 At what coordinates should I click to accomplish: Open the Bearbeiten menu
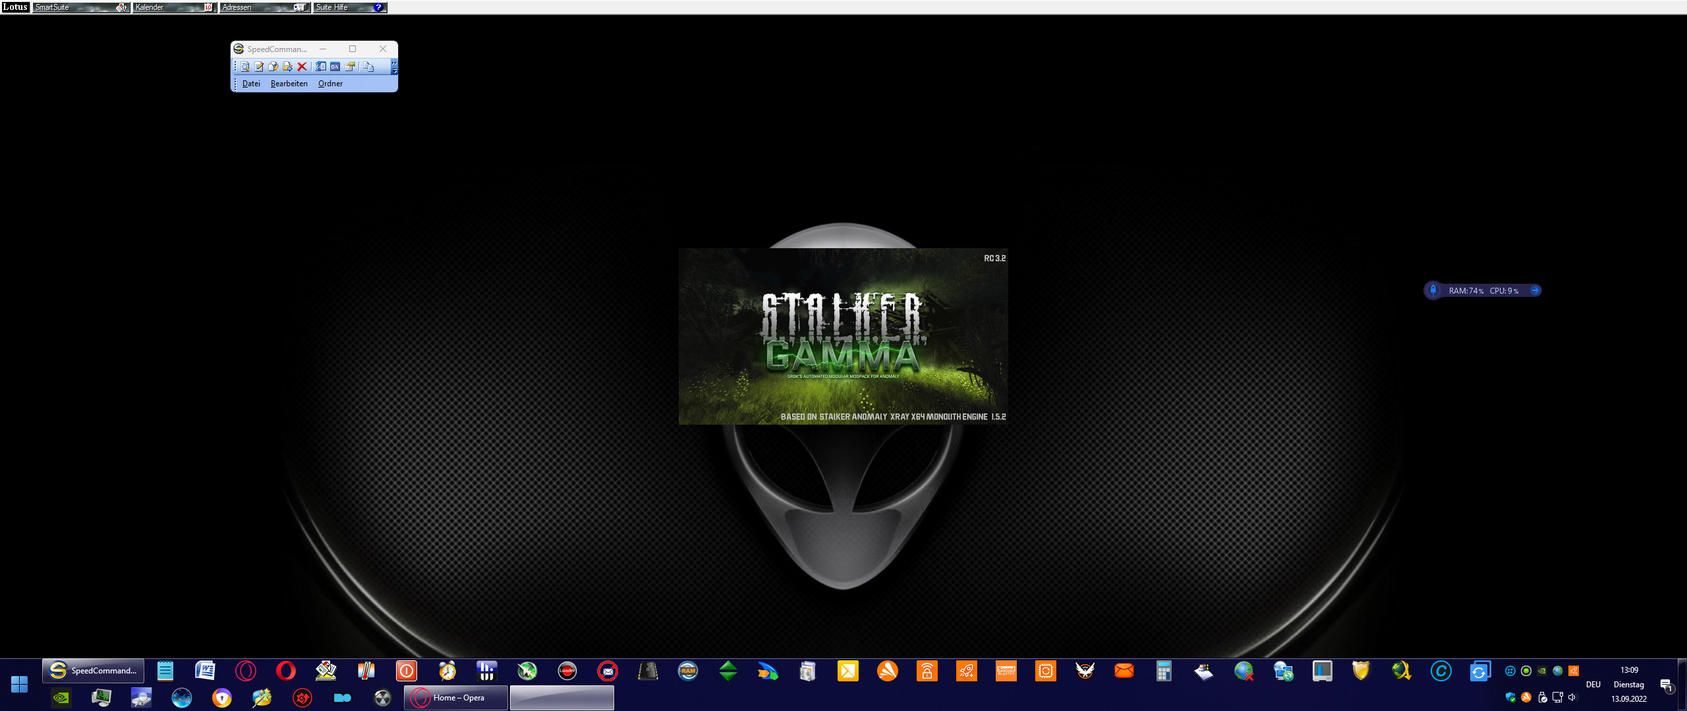point(289,84)
